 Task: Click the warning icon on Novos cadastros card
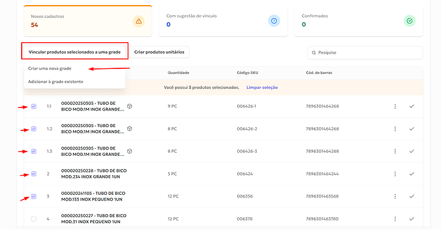(139, 21)
